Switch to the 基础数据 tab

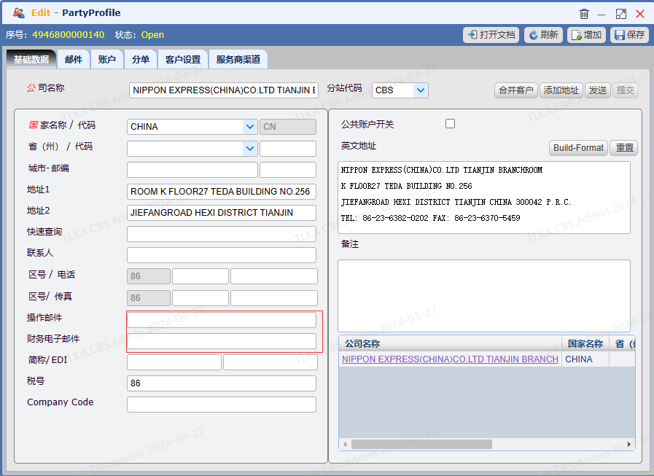pos(31,59)
